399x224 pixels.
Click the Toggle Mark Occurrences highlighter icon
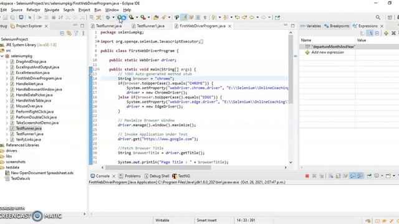pyautogui.click(x=184, y=17)
